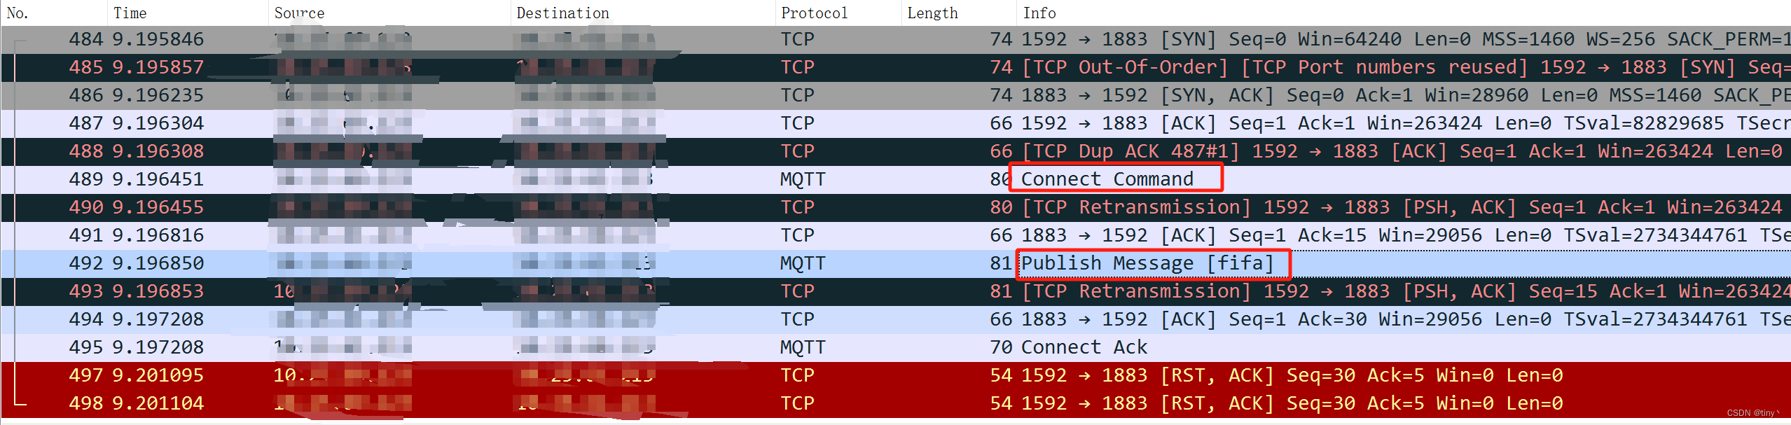
Task: Click the Info column header
Action: tap(1039, 13)
